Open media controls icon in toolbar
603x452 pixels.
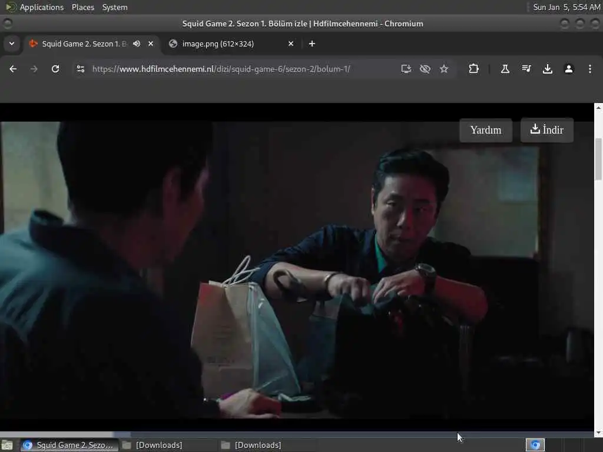526,69
